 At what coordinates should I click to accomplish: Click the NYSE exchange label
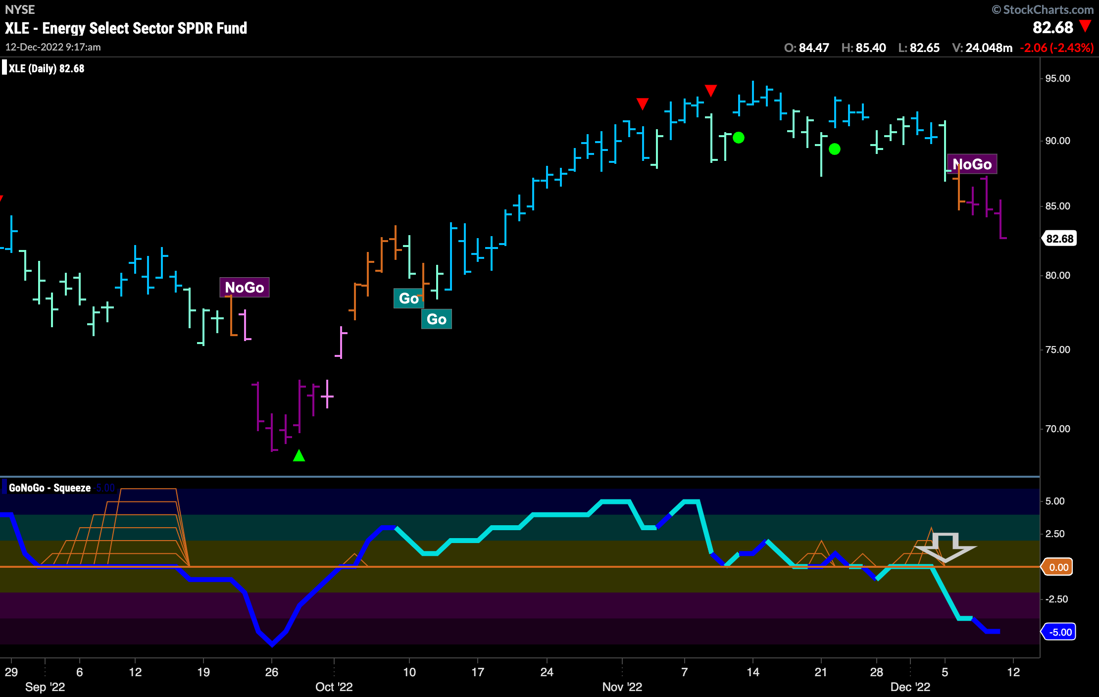tap(20, 9)
